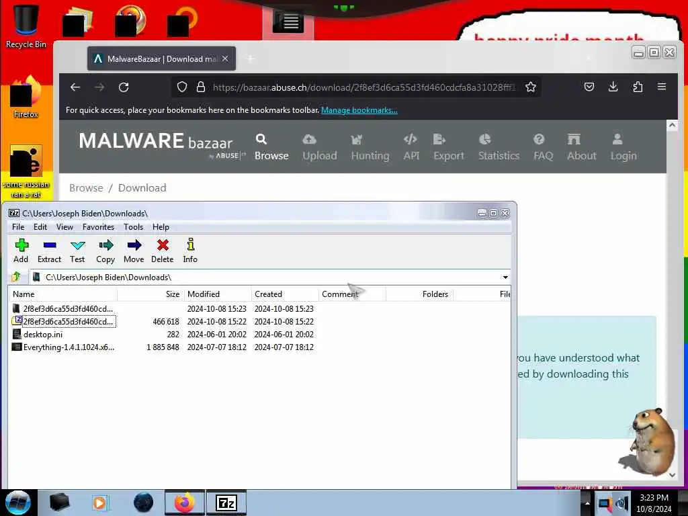Expand the 7-Zip address path dropdown
This screenshot has height=516, width=688.
click(505, 277)
